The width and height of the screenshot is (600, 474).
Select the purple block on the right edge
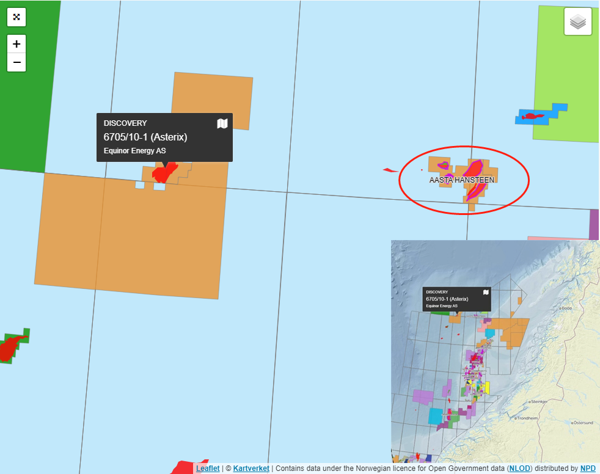pos(594,224)
